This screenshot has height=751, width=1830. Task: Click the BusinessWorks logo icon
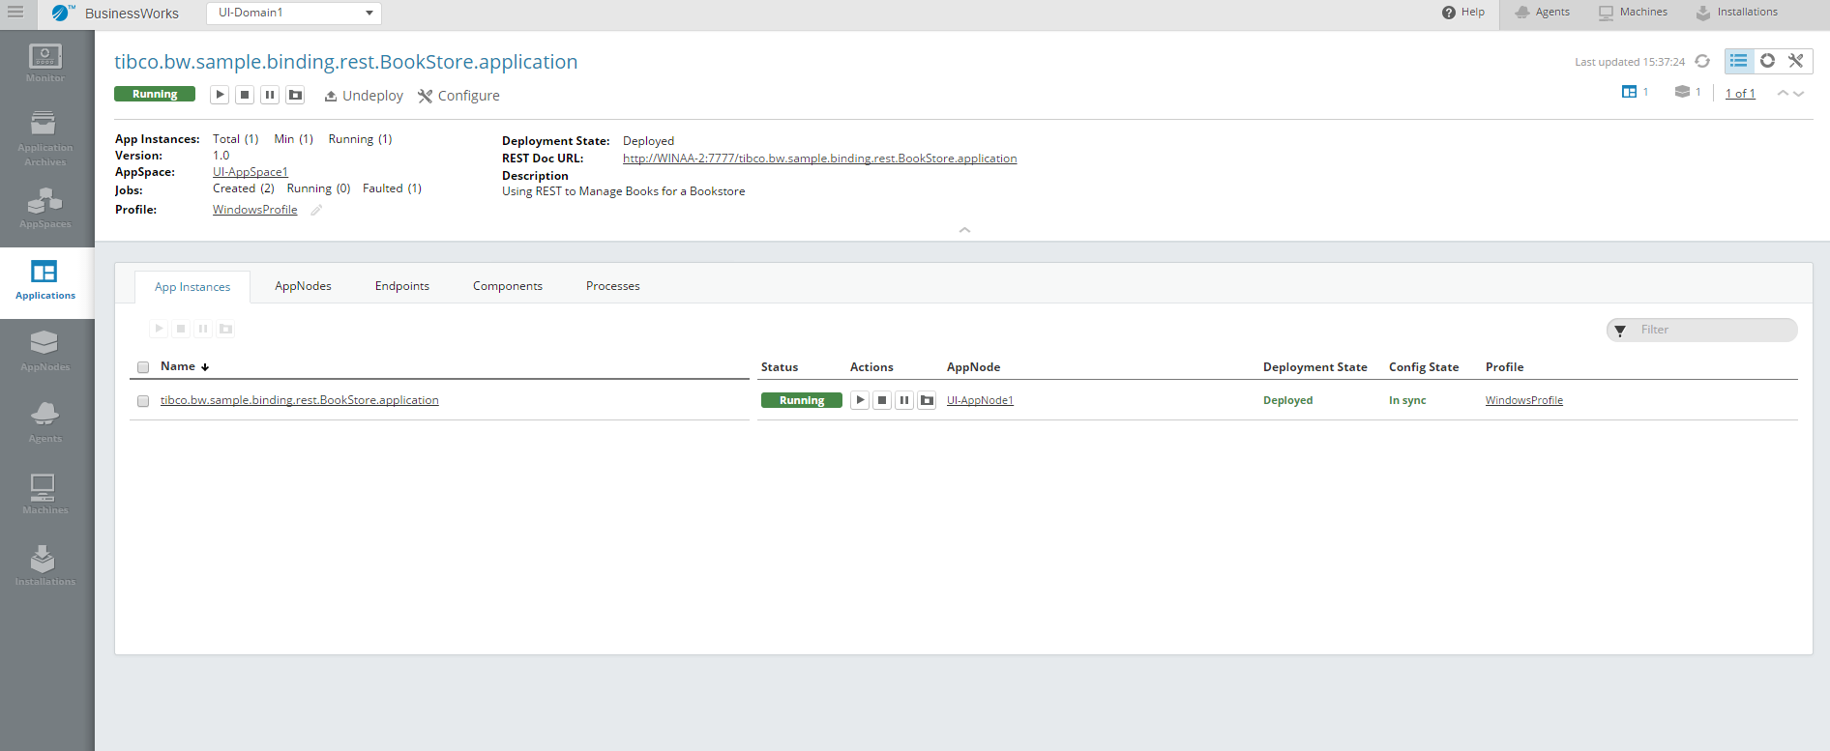pyautogui.click(x=63, y=13)
